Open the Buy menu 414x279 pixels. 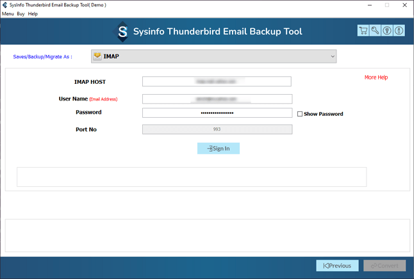click(x=21, y=13)
